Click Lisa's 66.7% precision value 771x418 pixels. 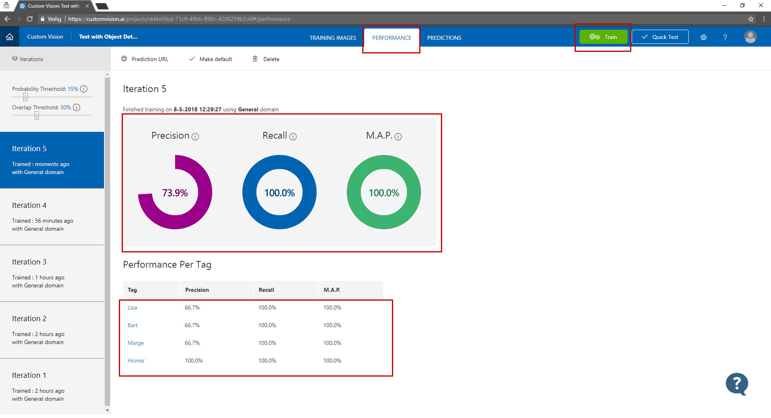(192, 307)
